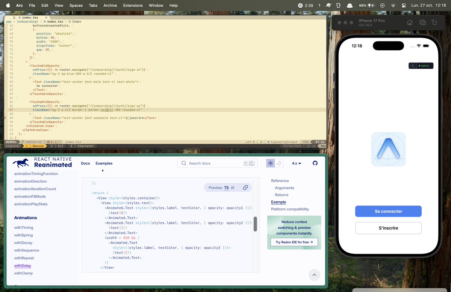The height and width of the screenshot is (292, 451).
Task: Click the back-to-top arrow button
Action: tap(314, 275)
